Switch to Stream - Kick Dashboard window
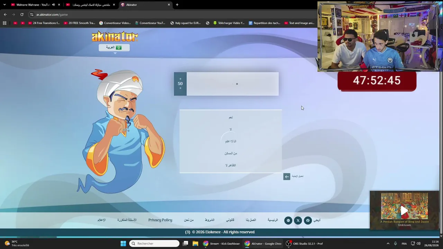Screen dimensions: 443x249 [221, 243]
